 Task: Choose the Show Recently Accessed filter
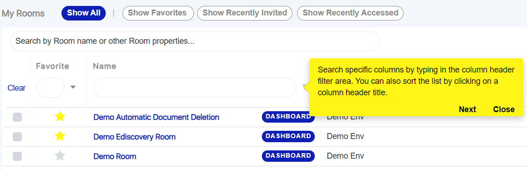click(x=350, y=13)
